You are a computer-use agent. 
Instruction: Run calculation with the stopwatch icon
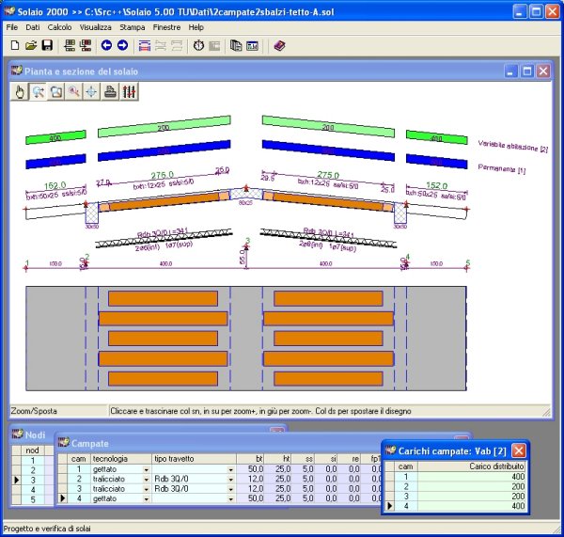(198, 46)
